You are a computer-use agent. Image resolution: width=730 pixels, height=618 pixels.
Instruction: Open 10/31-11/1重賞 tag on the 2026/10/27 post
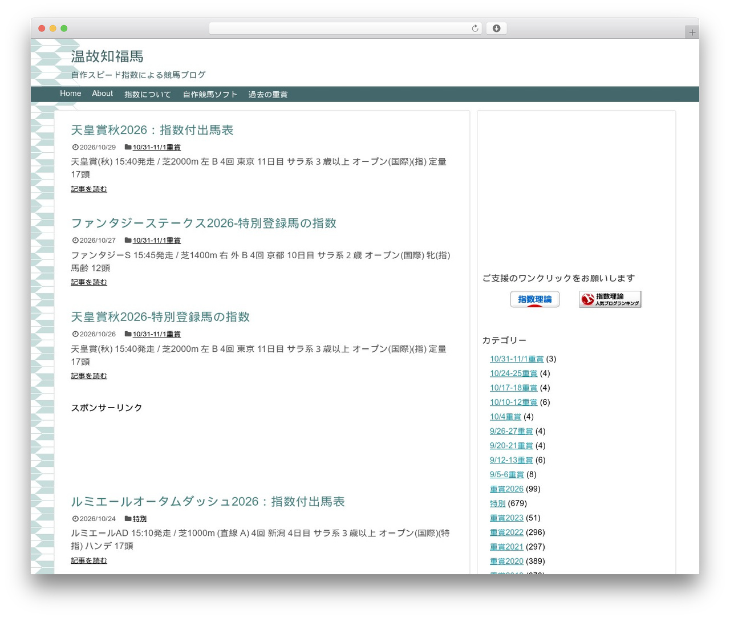tap(157, 241)
